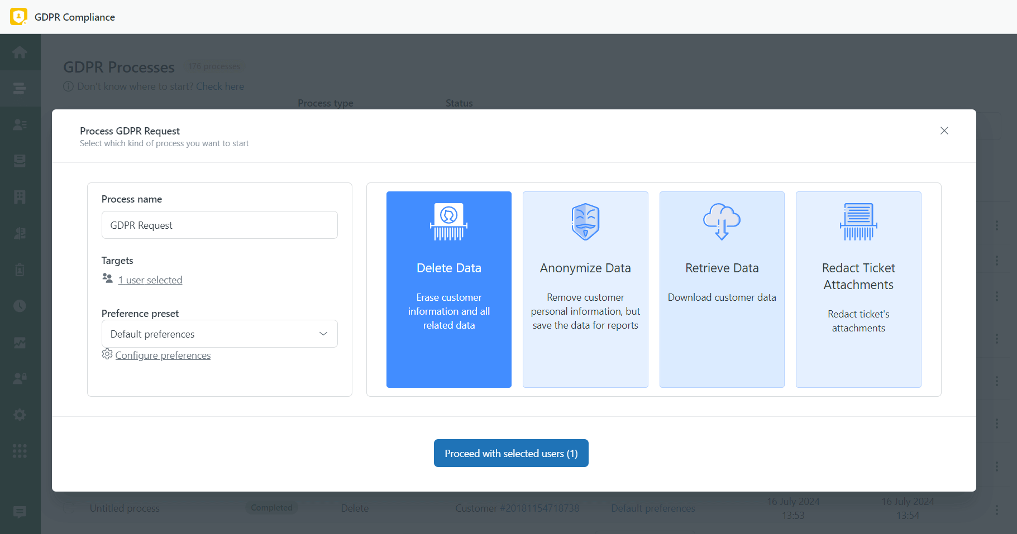This screenshot has width=1017, height=534.
Task: Open the ID badge clipboard icon in sidebar
Action: pyautogui.click(x=20, y=270)
